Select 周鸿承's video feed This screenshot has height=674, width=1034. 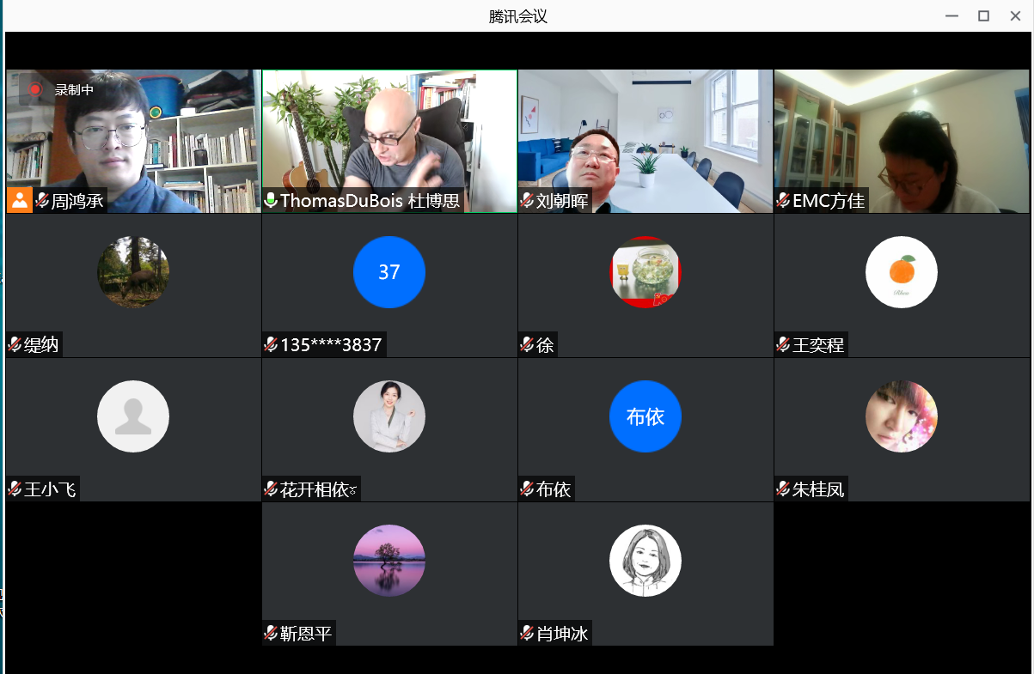[x=133, y=141]
